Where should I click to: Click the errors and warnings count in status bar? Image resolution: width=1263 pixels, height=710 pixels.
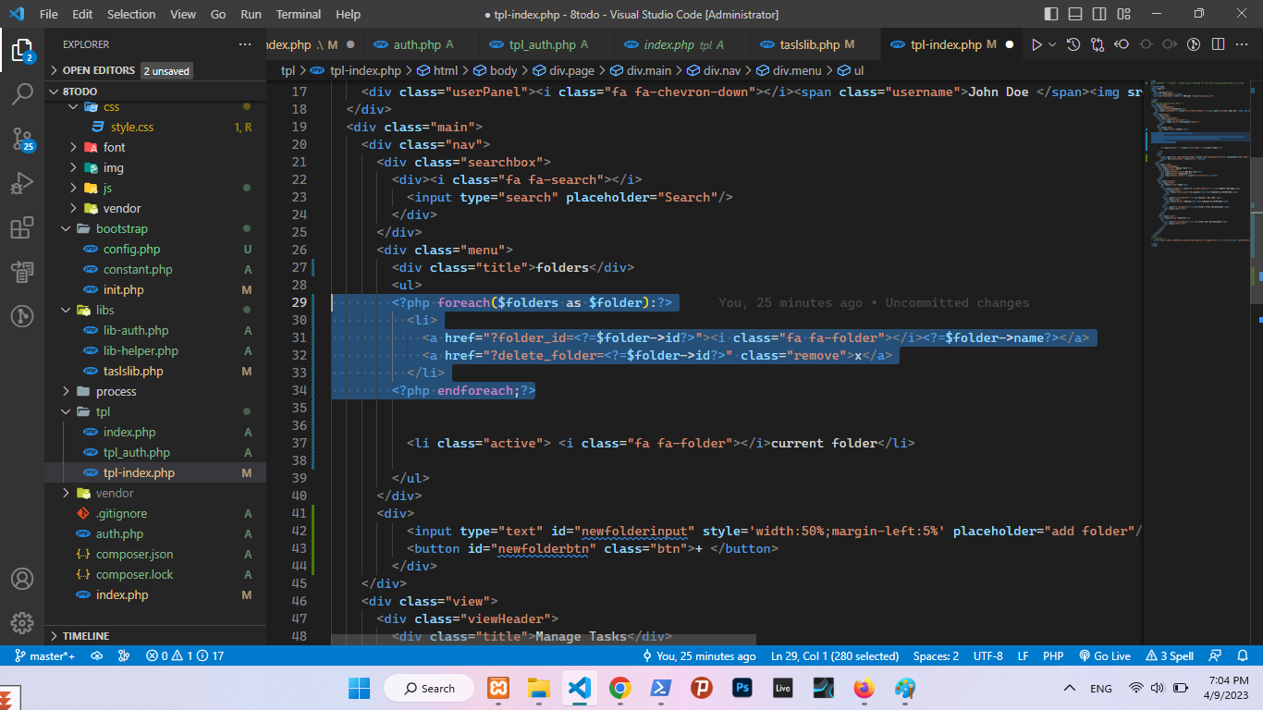185,655
